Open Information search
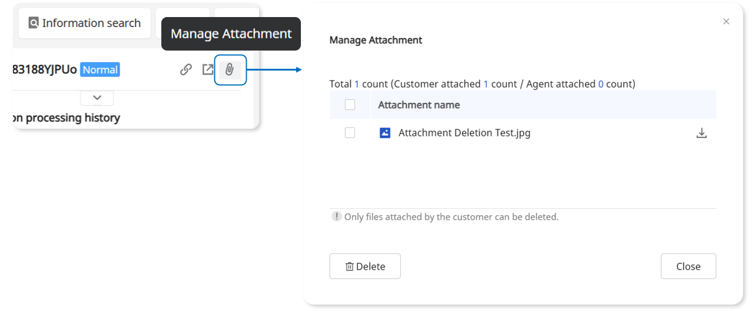This screenshot has width=756, height=311. pyautogui.click(x=85, y=23)
